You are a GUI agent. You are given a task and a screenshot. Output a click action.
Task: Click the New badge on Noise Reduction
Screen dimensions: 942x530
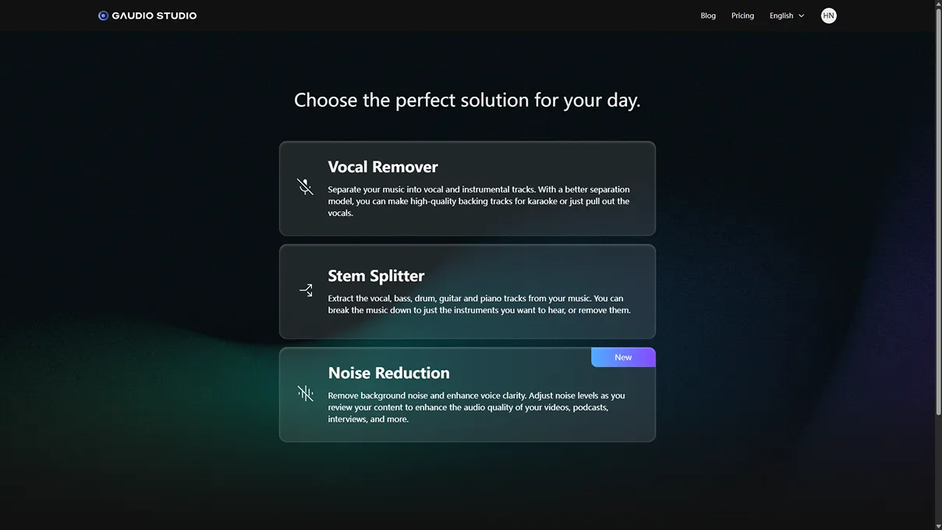tap(623, 357)
